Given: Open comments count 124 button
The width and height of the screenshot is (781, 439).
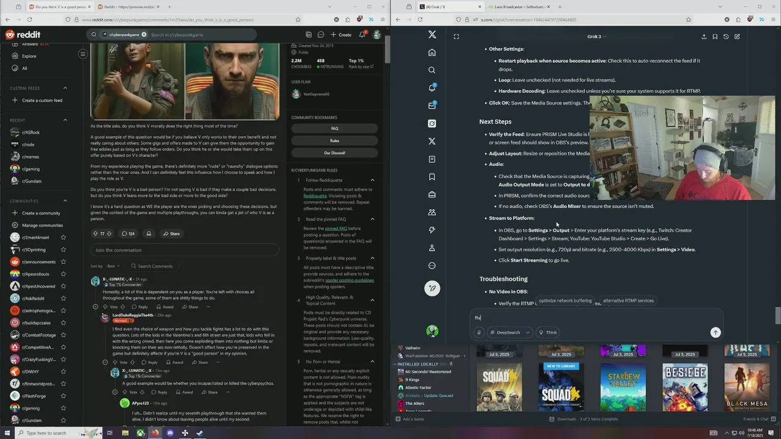Looking at the screenshot, I should coord(128,234).
